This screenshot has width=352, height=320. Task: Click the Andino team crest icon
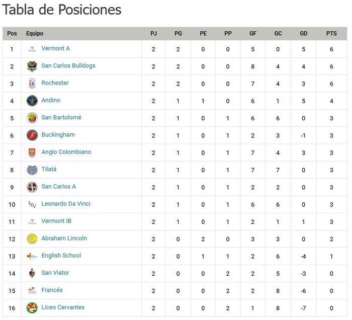[32, 101]
